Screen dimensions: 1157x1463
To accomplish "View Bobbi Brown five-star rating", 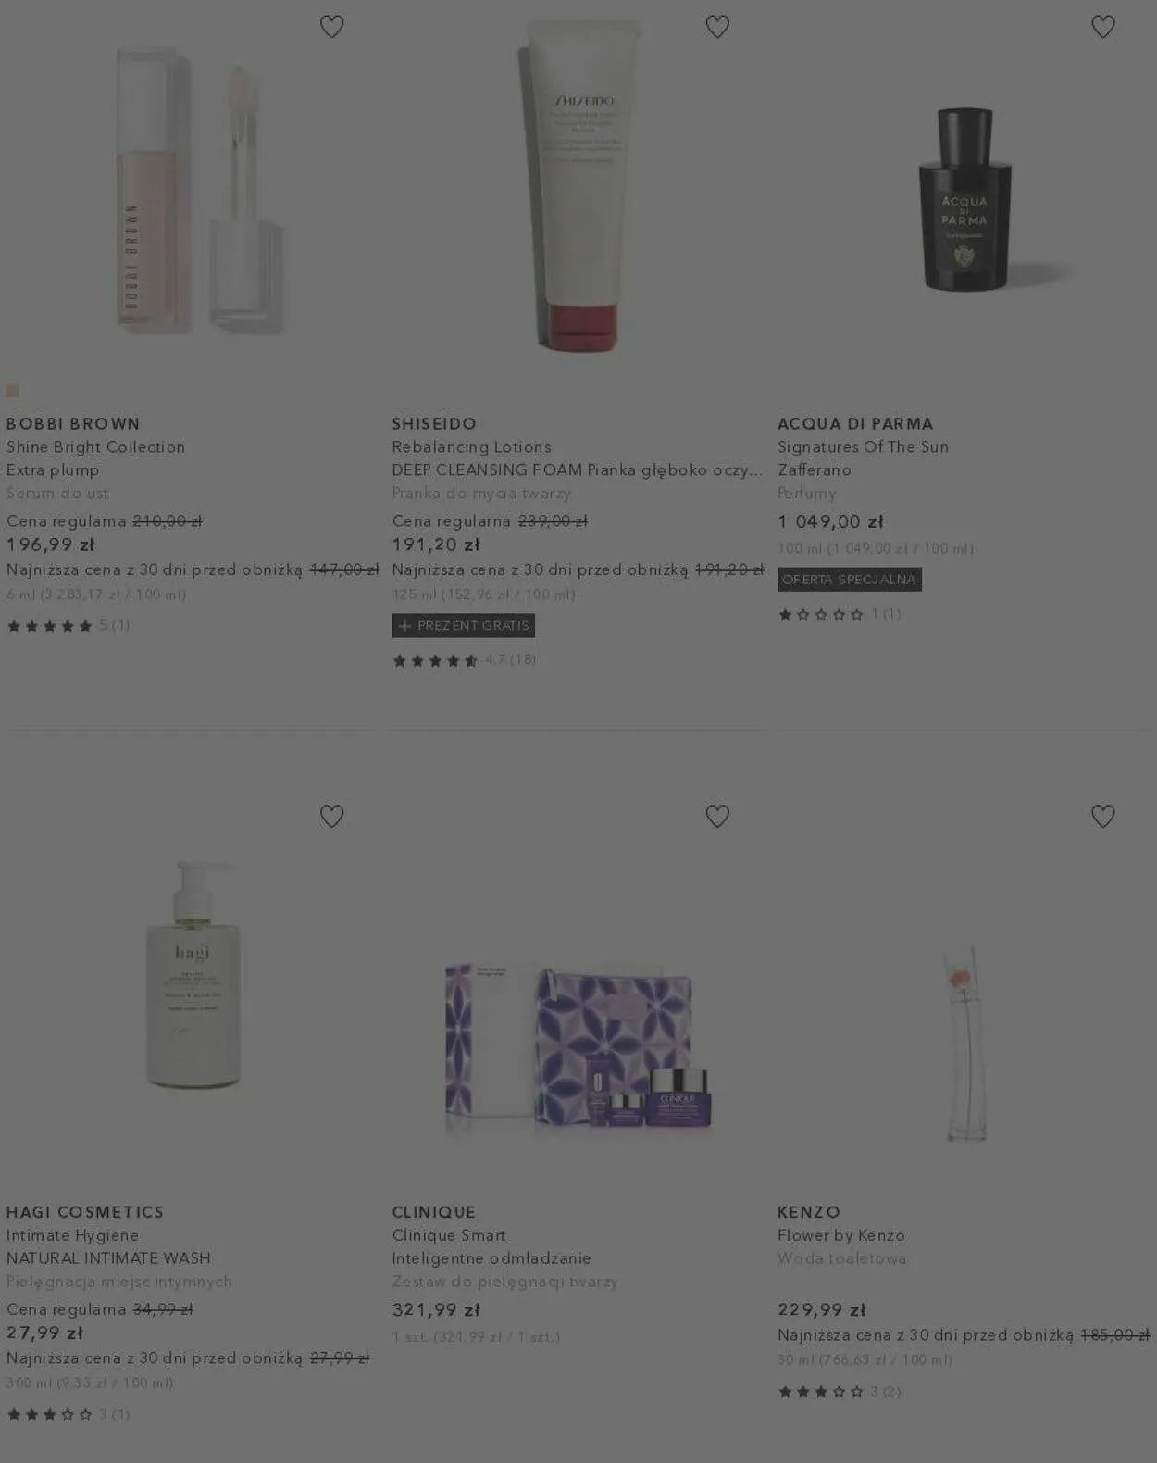I will [68, 626].
